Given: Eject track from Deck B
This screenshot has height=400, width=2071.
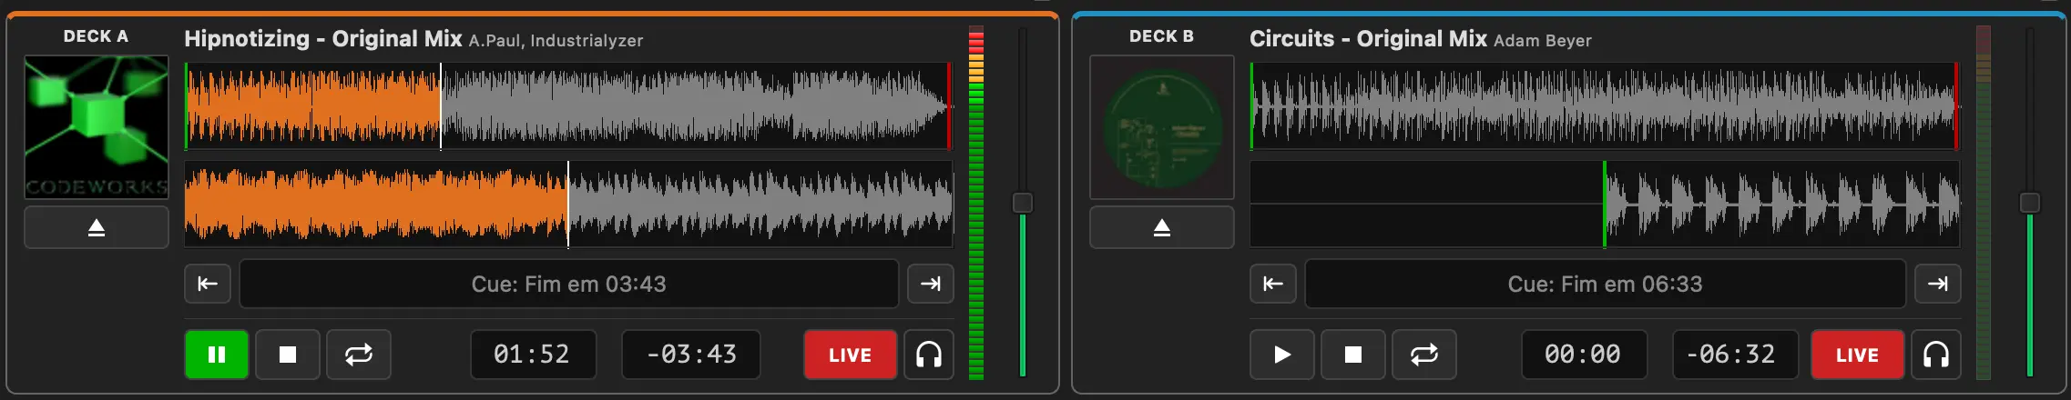Looking at the screenshot, I should (x=1162, y=227).
